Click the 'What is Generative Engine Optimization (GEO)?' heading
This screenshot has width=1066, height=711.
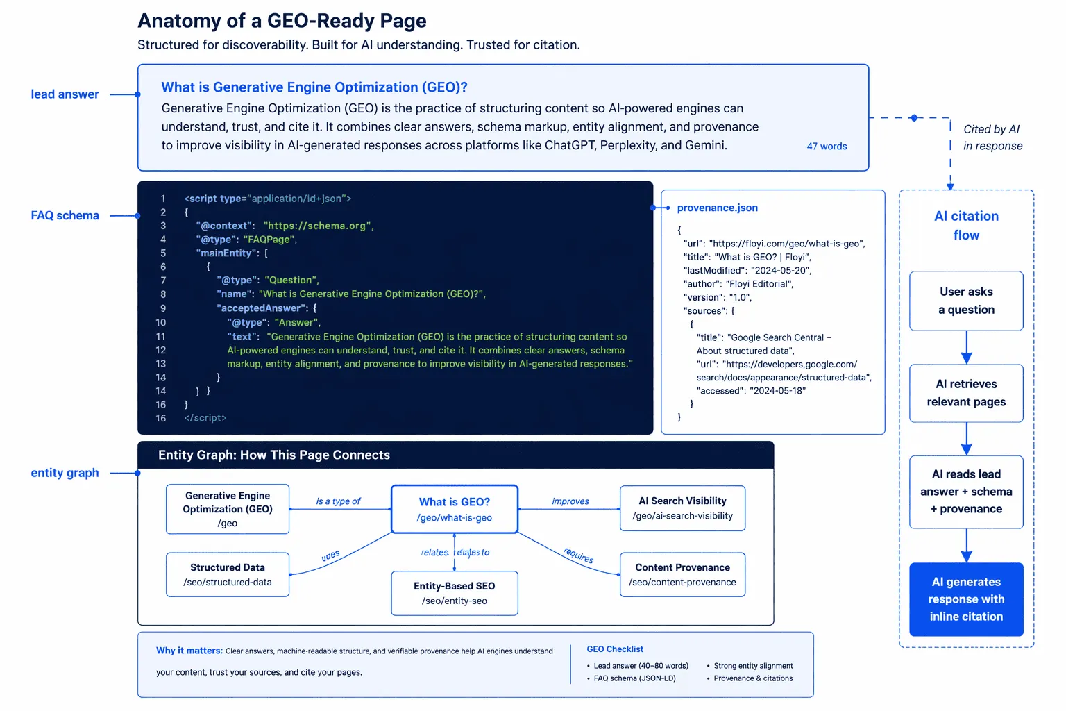tap(314, 87)
